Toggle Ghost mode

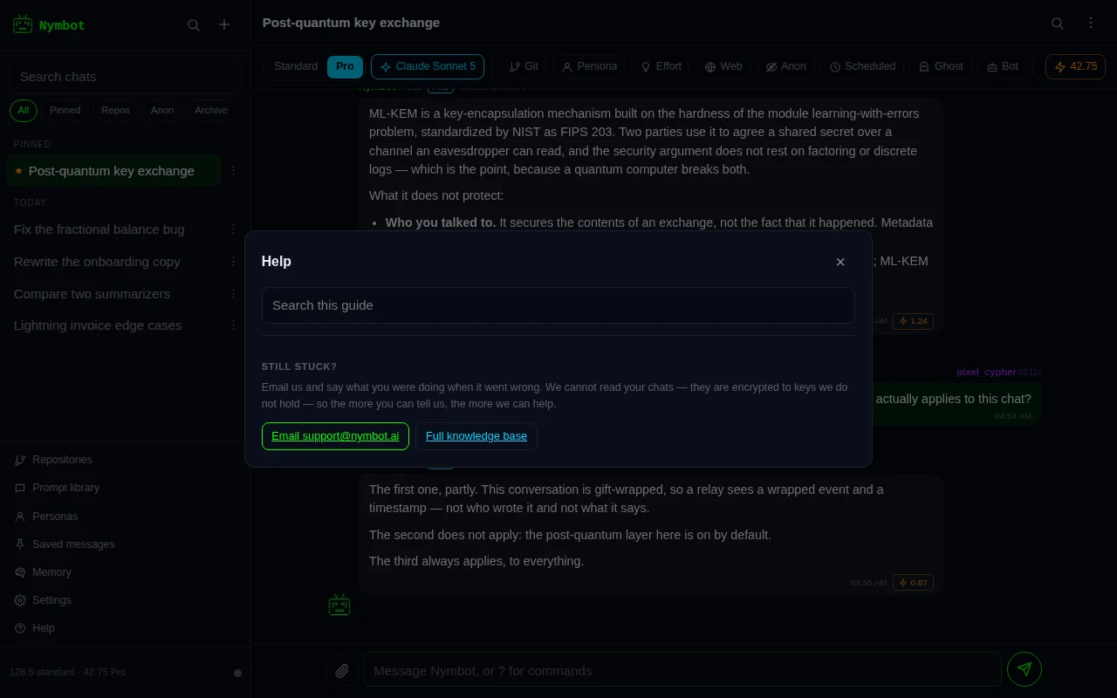941,66
